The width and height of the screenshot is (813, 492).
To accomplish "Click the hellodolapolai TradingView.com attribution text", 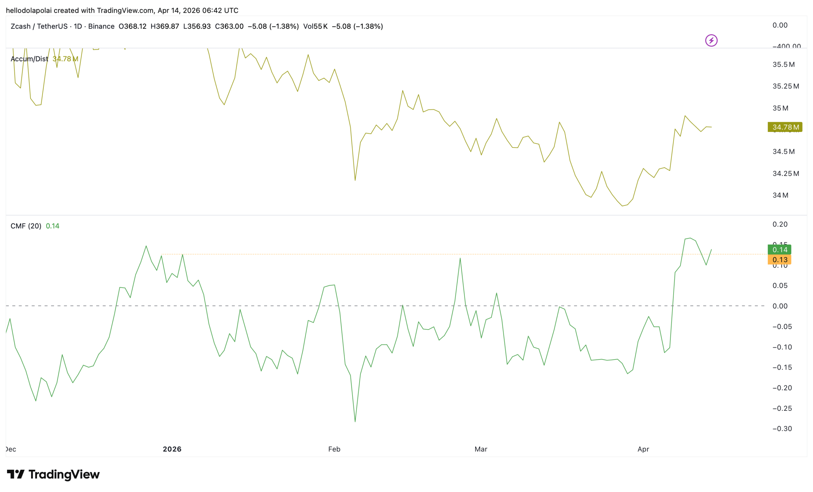I will click(122, 10).
